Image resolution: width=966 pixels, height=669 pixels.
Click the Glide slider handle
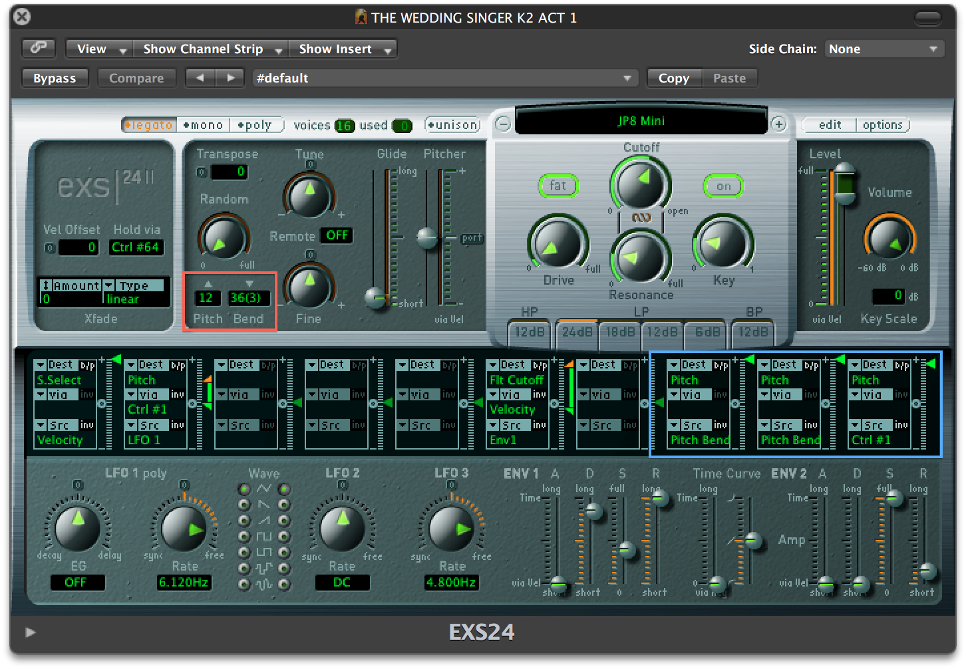[x=377, y=298]
